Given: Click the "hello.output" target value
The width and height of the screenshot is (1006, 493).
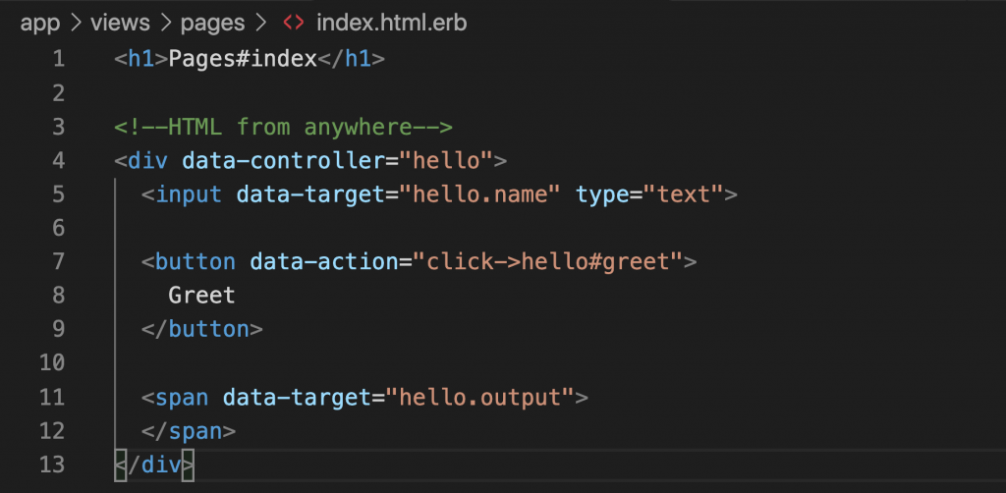Looking at the screenshot, I should [480, 398].
